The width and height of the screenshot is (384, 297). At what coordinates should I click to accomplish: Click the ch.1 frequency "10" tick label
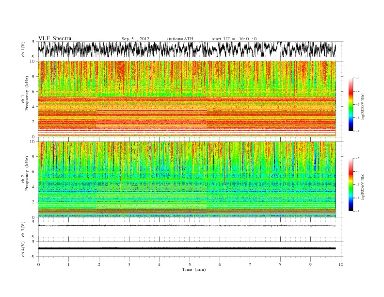33,61
